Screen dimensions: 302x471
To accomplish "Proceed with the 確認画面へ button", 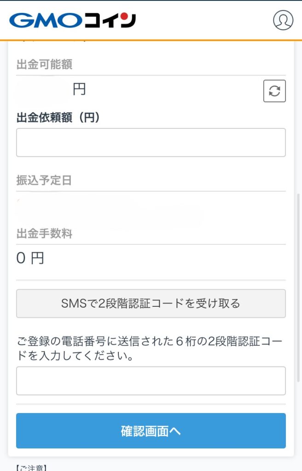I will tap(151, 431).
